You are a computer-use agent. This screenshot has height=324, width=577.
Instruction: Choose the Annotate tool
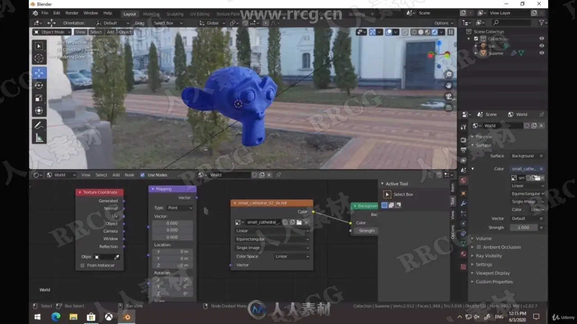point(39,125)
